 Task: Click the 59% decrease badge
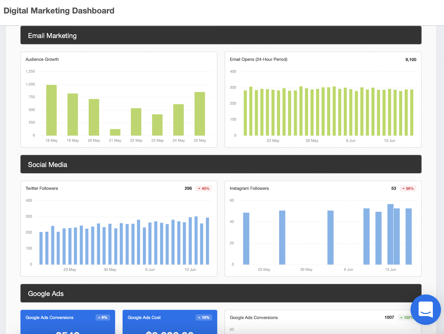pos(408,189)
